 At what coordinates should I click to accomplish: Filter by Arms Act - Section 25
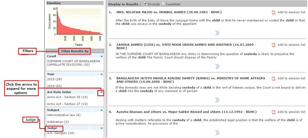pyautogui.click(x=68, y=97)
